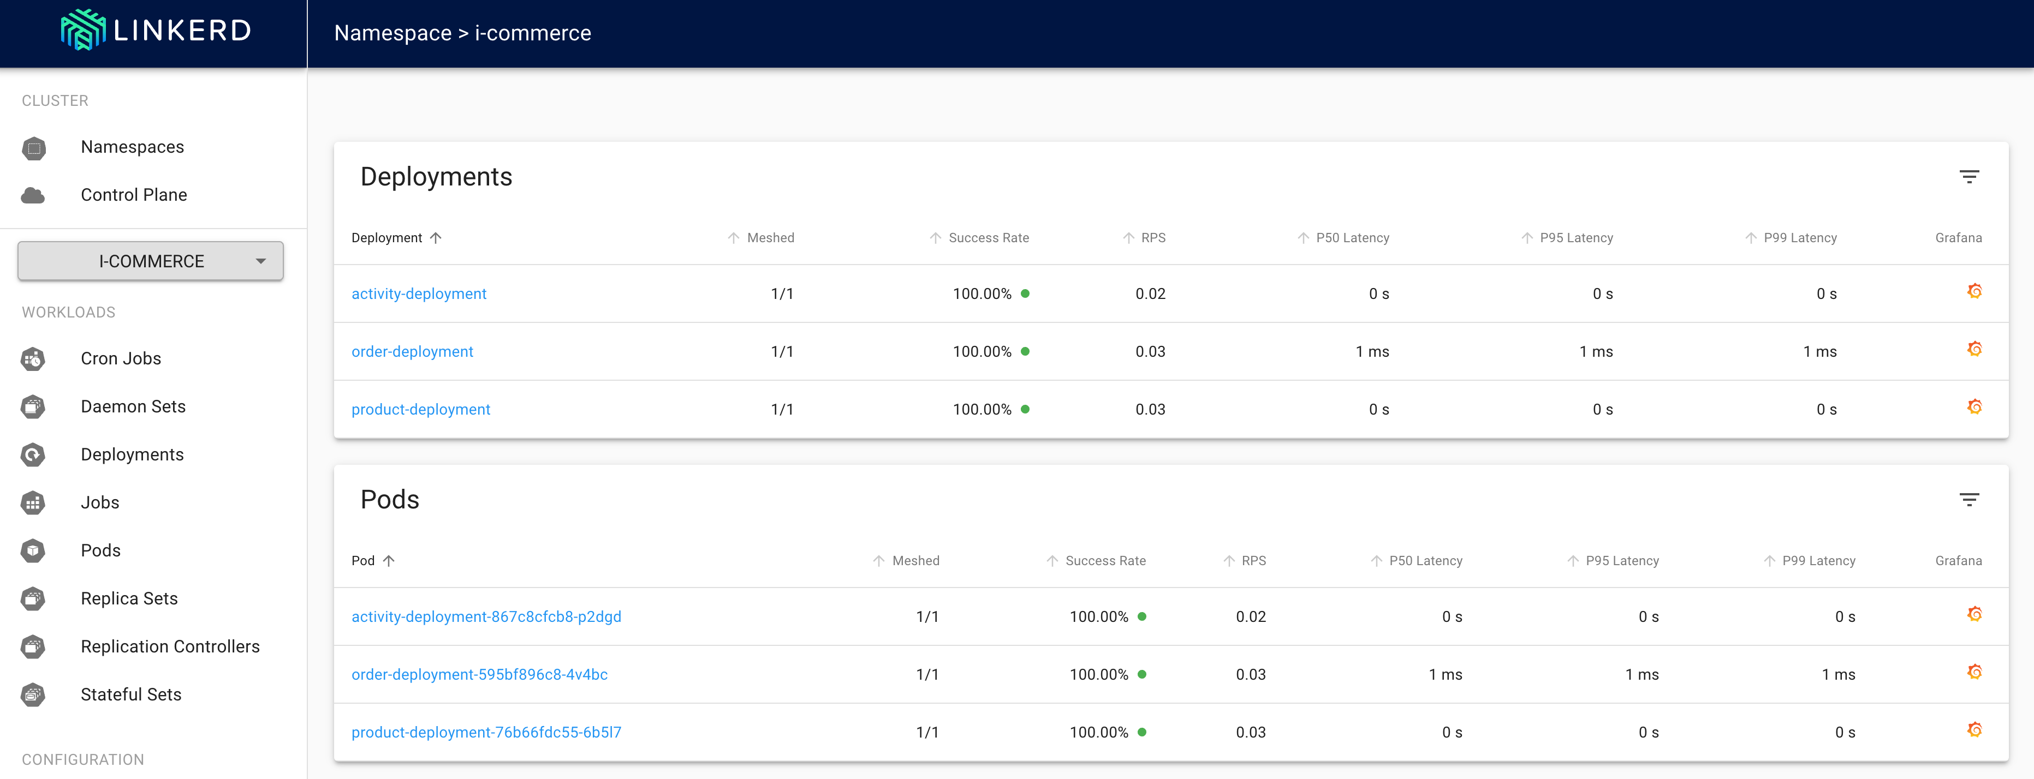Open Daemon Sets workload page
2034x779 pixels.
[133, 406]
